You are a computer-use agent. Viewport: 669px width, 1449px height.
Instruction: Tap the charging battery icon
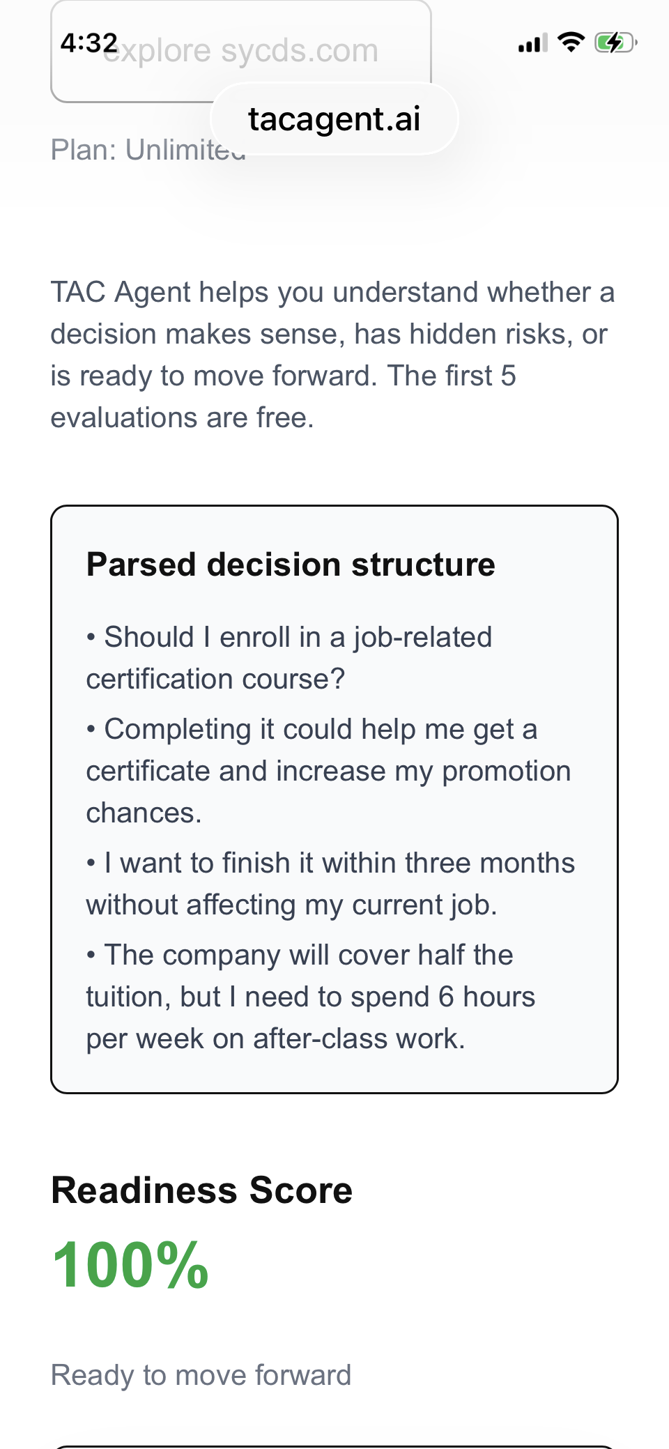[615, 43]
